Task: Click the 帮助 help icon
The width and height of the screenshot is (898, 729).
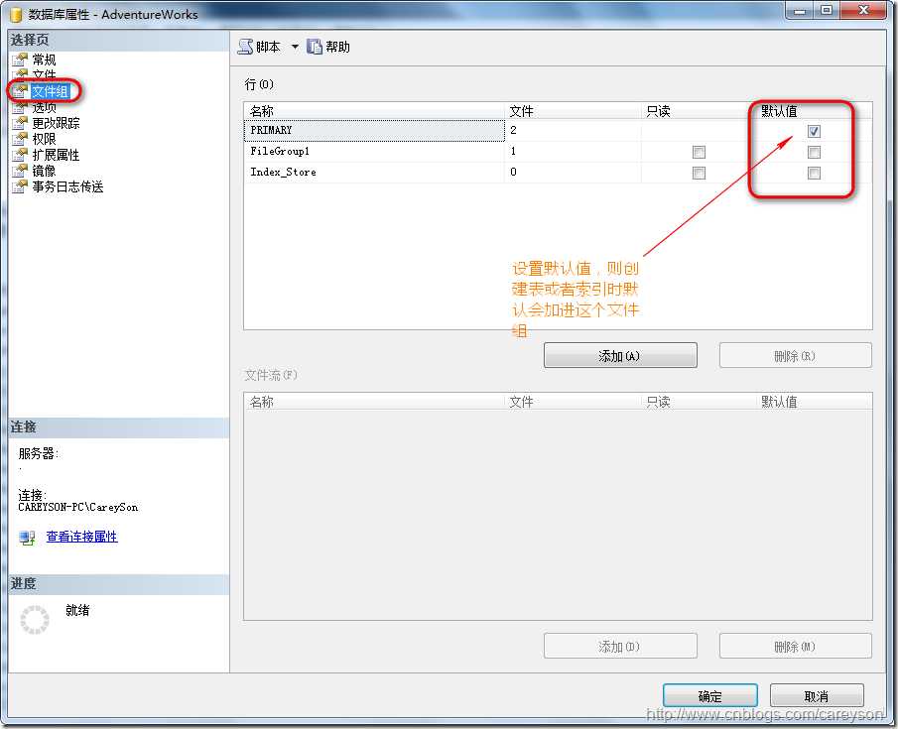Action: click(x=315, y=47)
